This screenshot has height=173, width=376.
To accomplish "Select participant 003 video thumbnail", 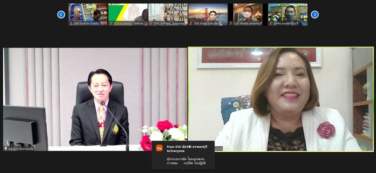I will (128, 14).
